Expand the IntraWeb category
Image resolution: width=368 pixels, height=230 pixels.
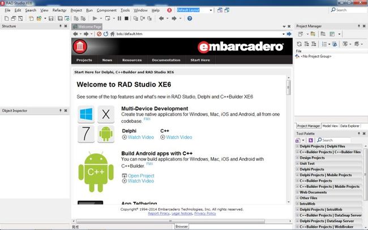tap(297, 204)
